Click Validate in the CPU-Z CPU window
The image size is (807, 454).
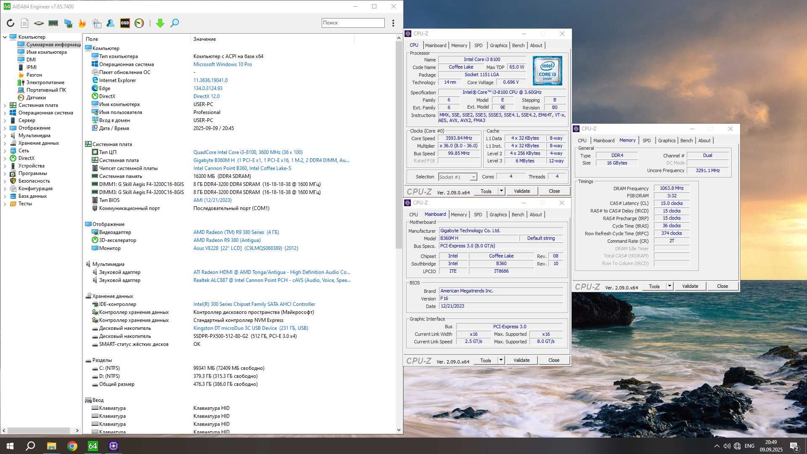click(522, 191)
